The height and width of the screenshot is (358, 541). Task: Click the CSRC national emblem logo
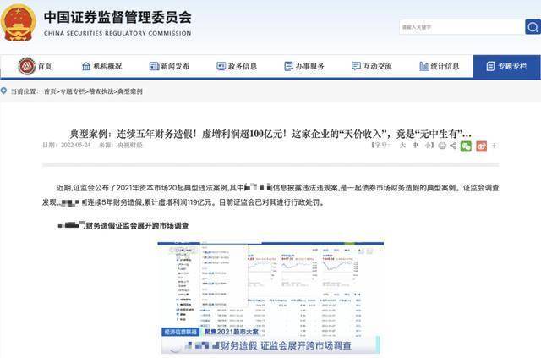(x=21, y=21)
